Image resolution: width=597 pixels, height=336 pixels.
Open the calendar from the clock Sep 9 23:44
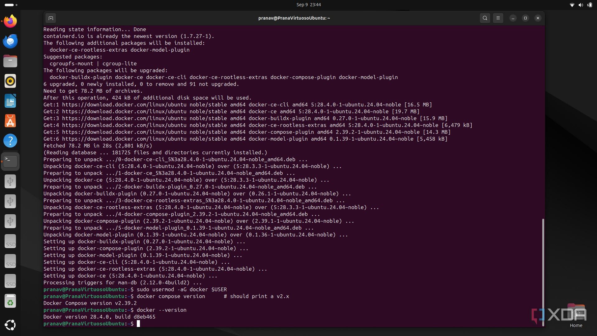click(308, 5)
